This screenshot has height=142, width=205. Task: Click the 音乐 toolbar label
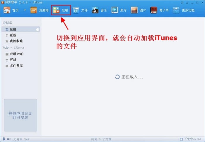[x=104, y=10]
